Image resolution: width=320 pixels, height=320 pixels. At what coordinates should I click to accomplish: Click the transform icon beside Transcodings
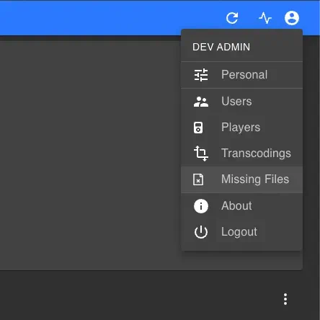click(x=201, y=154)
